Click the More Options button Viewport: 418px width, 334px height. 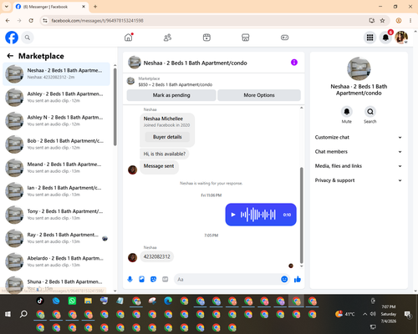pos(259,95)
